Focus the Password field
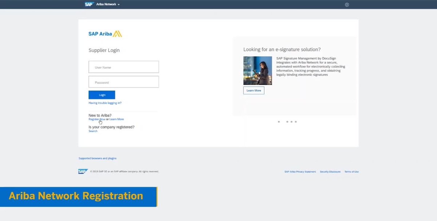Screen dimensions: 437x221 pos(124,82)
